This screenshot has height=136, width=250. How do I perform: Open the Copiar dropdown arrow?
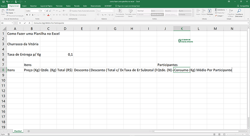pyautogui.click(x=15, y=13)
